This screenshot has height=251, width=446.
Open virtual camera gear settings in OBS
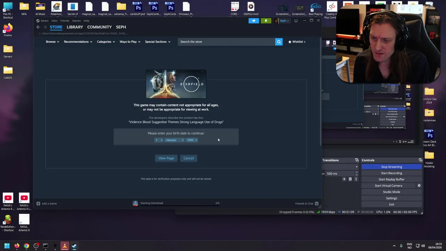click(419, 186)
